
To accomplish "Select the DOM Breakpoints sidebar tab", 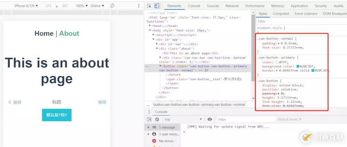I will 335,14.
